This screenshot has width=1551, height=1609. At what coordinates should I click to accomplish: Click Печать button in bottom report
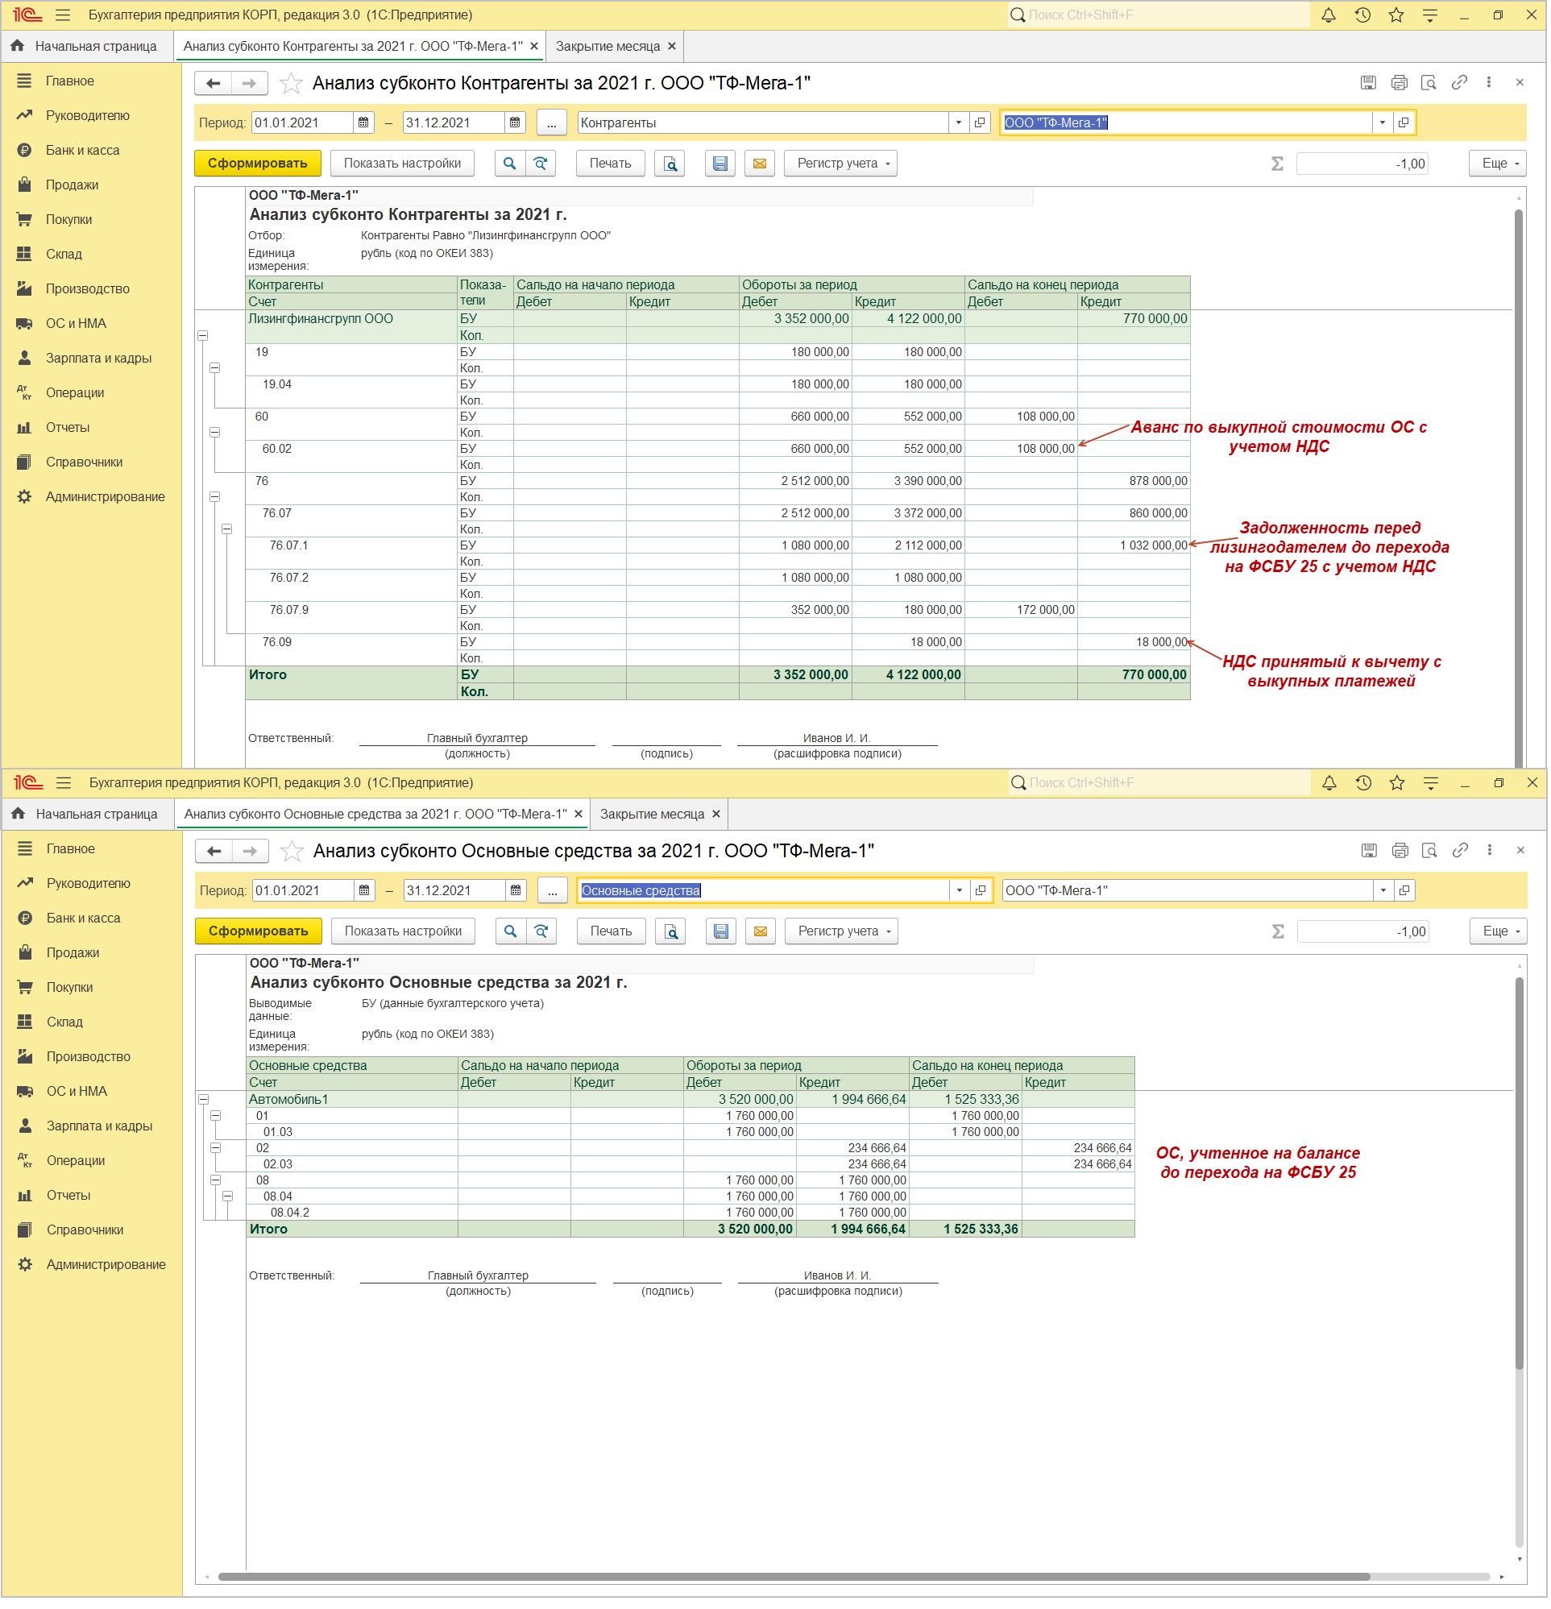tap(612, 931)
